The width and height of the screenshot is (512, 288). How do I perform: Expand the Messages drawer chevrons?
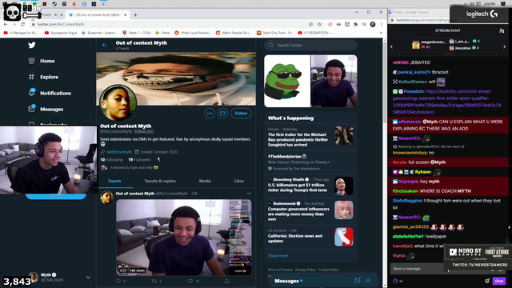point(368,281)
